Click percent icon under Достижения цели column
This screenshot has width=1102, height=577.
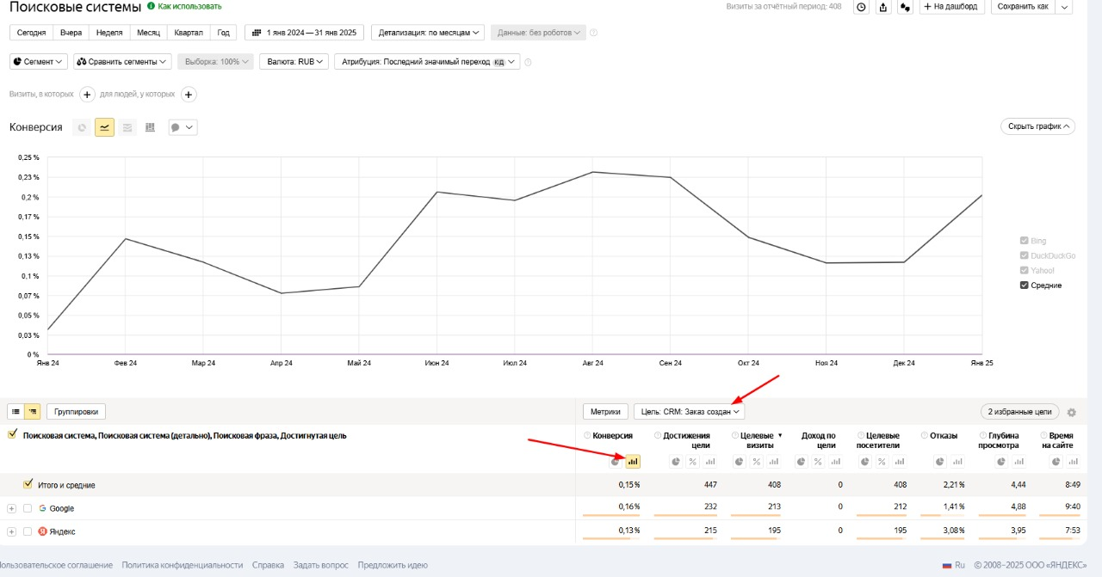pyautogui.click(x=692, y=462)
